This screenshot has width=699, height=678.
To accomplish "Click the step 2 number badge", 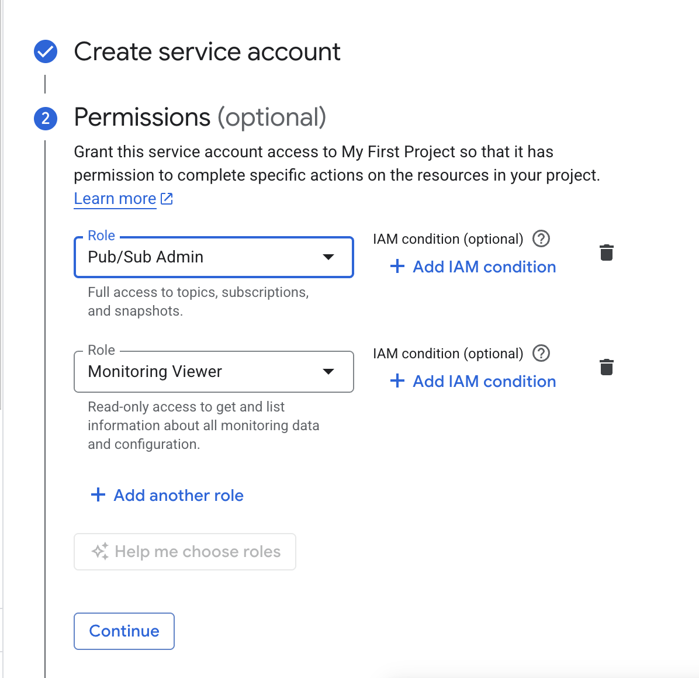I will pyautogui.click(x=46, y=119).
